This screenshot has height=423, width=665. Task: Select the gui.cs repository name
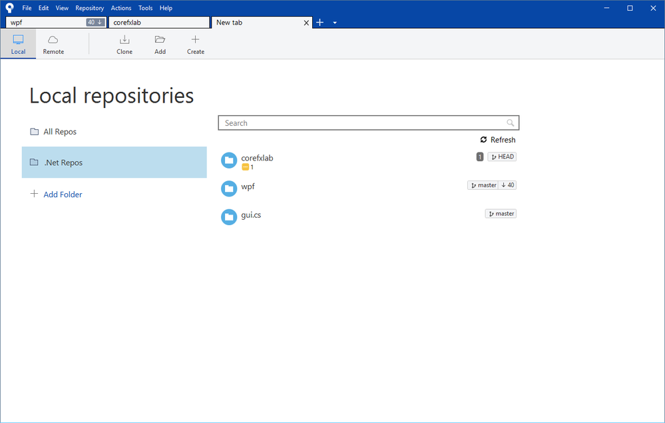(x=251, y=214)
